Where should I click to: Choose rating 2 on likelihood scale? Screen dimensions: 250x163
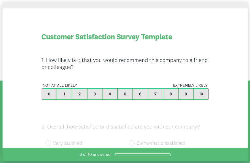79,94
